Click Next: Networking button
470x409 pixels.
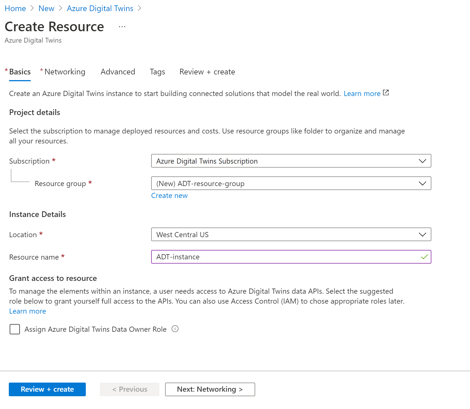pos(210,389)
